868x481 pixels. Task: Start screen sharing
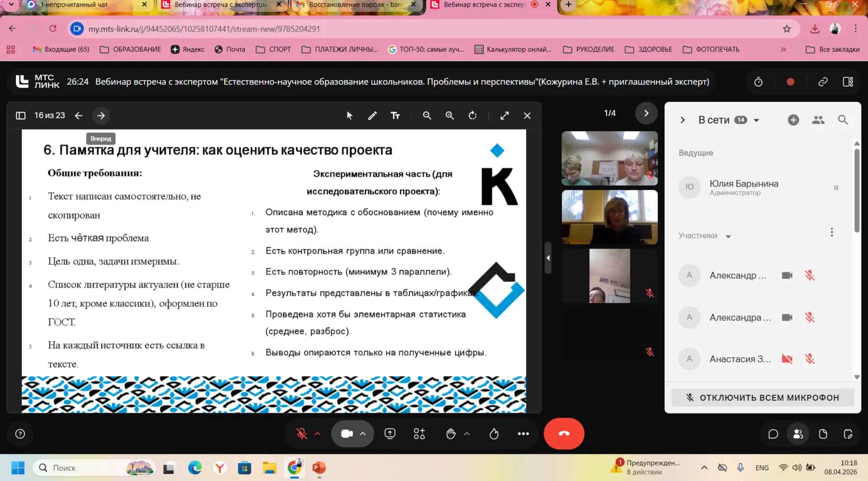(389, 434)
